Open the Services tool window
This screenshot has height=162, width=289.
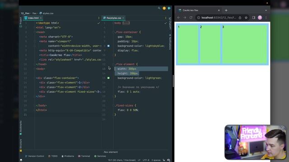[100, 156]
